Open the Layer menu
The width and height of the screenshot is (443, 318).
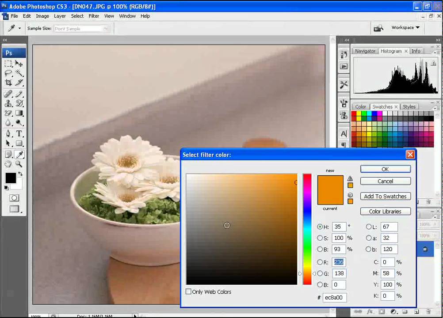[x=60, y=16]
